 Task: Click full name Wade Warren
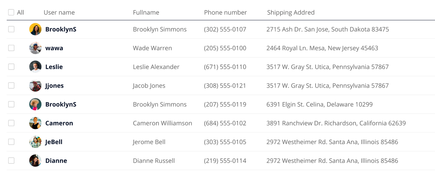click(x=152, y=48)
